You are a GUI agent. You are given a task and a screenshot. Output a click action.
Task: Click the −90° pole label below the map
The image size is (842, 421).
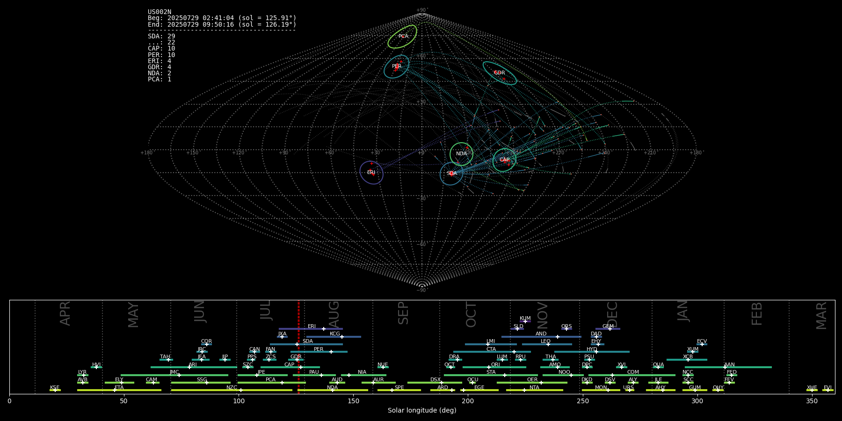(x=422, y=290)
